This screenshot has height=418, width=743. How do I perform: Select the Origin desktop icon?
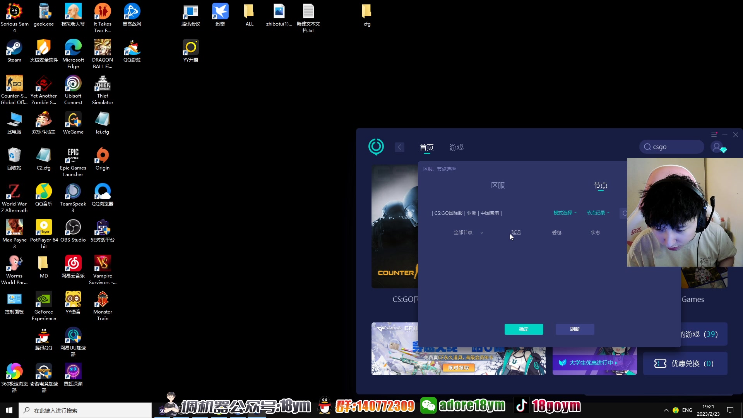tap(103, 159)
